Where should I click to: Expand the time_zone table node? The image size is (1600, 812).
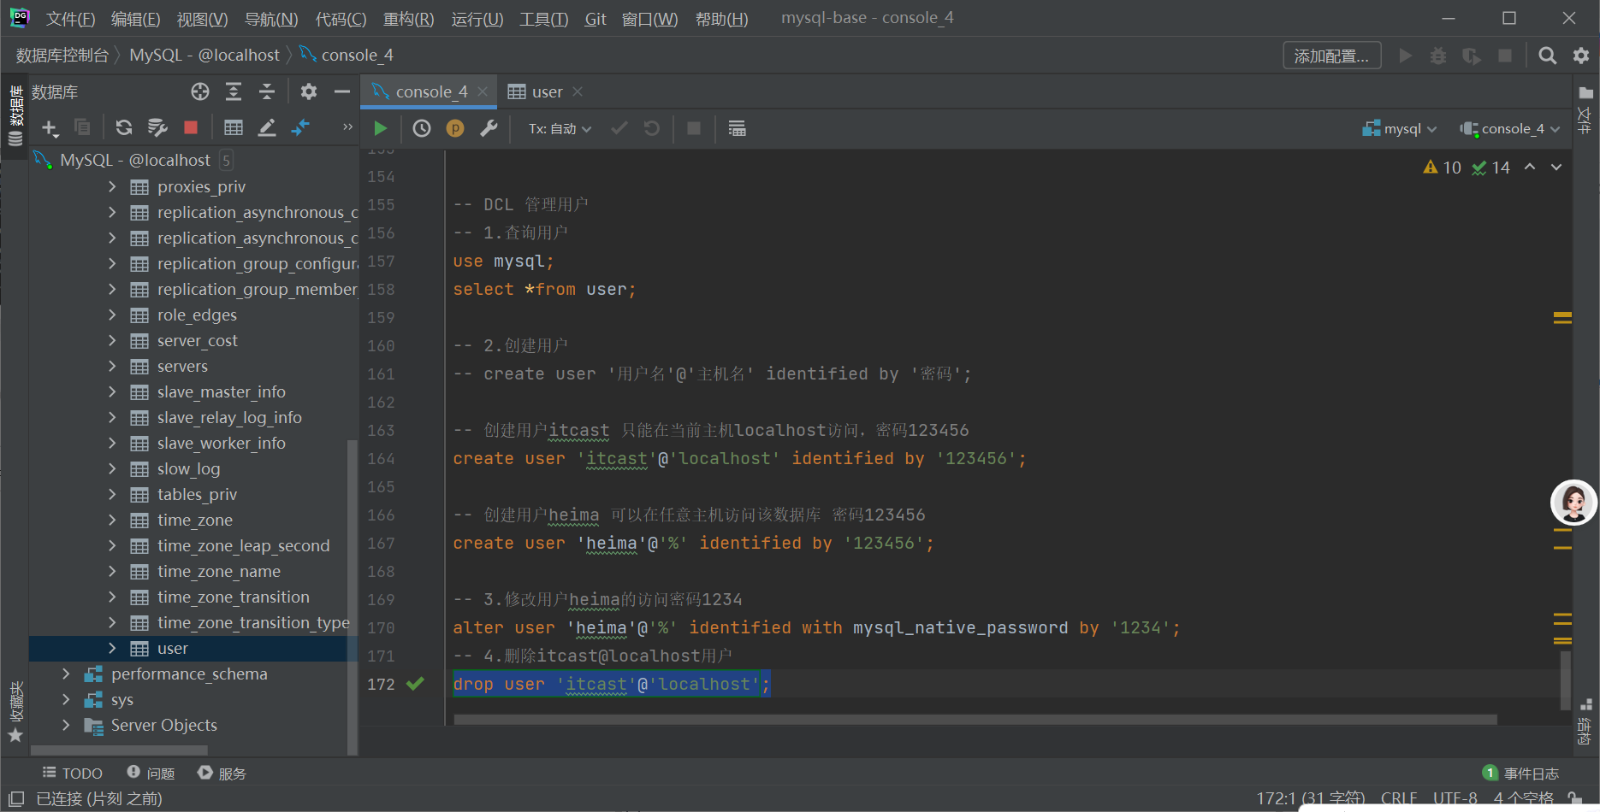pos(112,520)
